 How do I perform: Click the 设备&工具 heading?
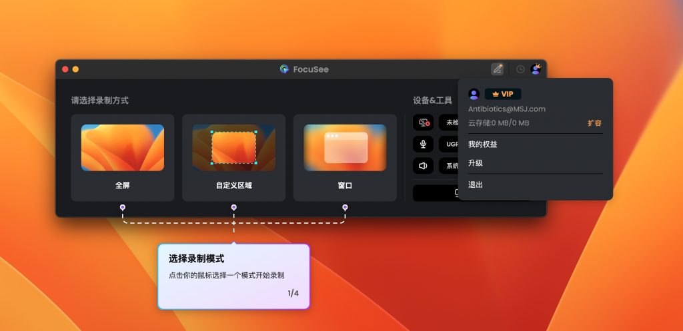point(432,101)
